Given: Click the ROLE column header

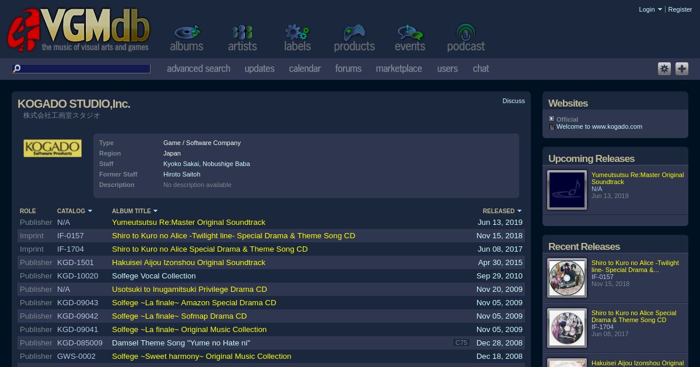Looking at the screenshot, I should (28, 211).
